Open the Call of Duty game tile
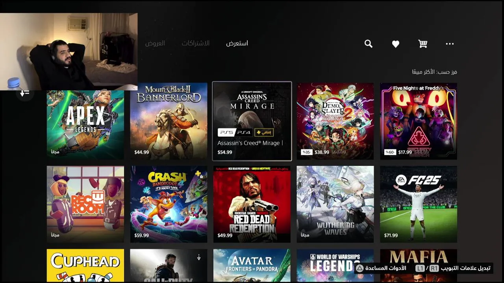504x283 pixels. point(169,266)
